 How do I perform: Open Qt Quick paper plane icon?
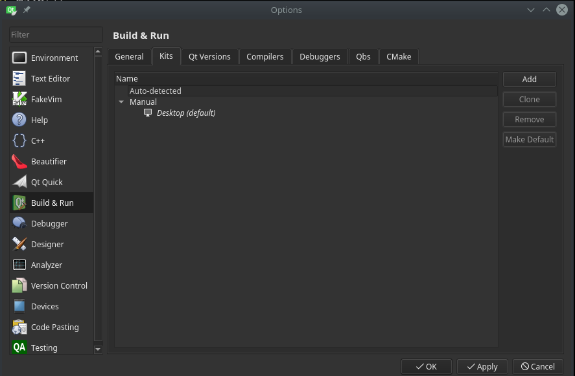(x=19, y=182)
